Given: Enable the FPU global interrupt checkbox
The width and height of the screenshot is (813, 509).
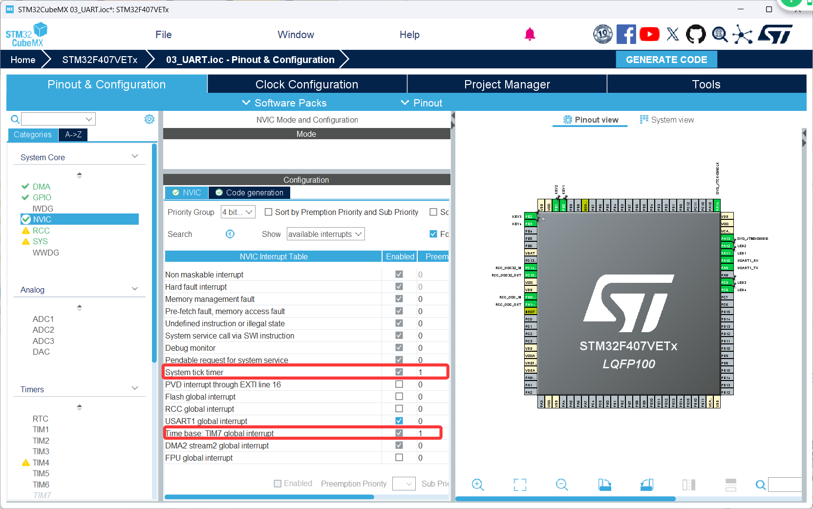Looking at the screenshot, I should tap(399, 458).
